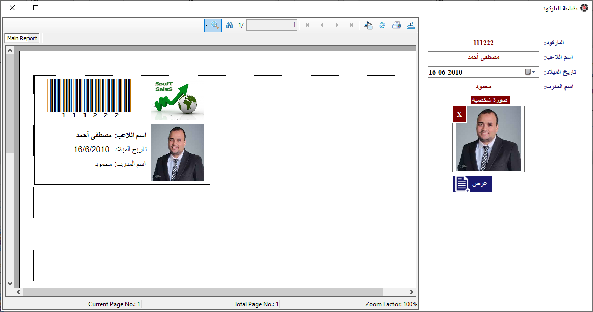Click the page number input field
The width and height of the screenshot is (593, 312).
point(271,25)
